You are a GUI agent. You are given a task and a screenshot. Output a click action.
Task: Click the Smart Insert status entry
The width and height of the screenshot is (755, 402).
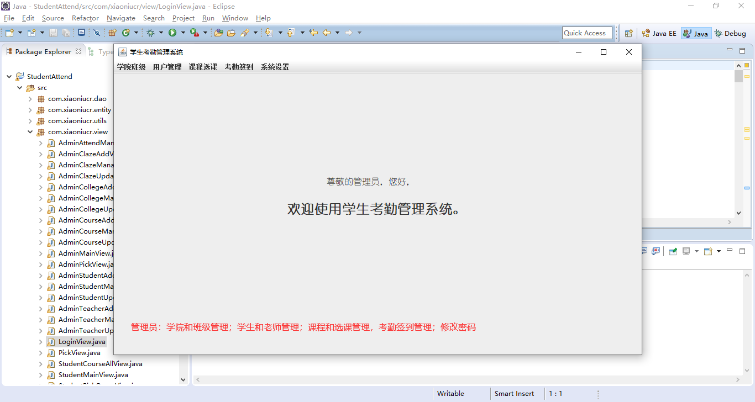514,394
